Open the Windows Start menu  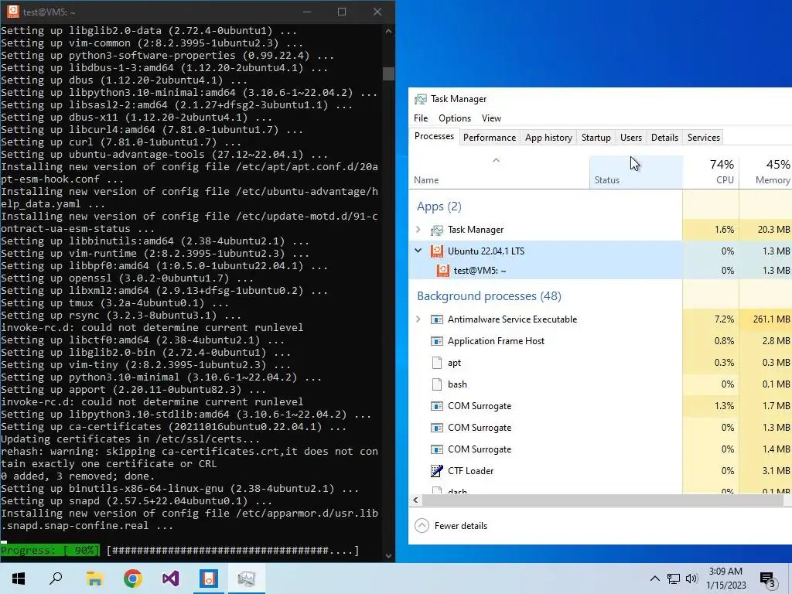(x=19, y=579)
